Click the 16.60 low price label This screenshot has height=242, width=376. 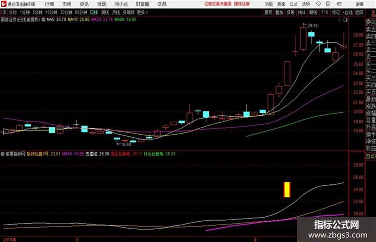coord(126,145)
